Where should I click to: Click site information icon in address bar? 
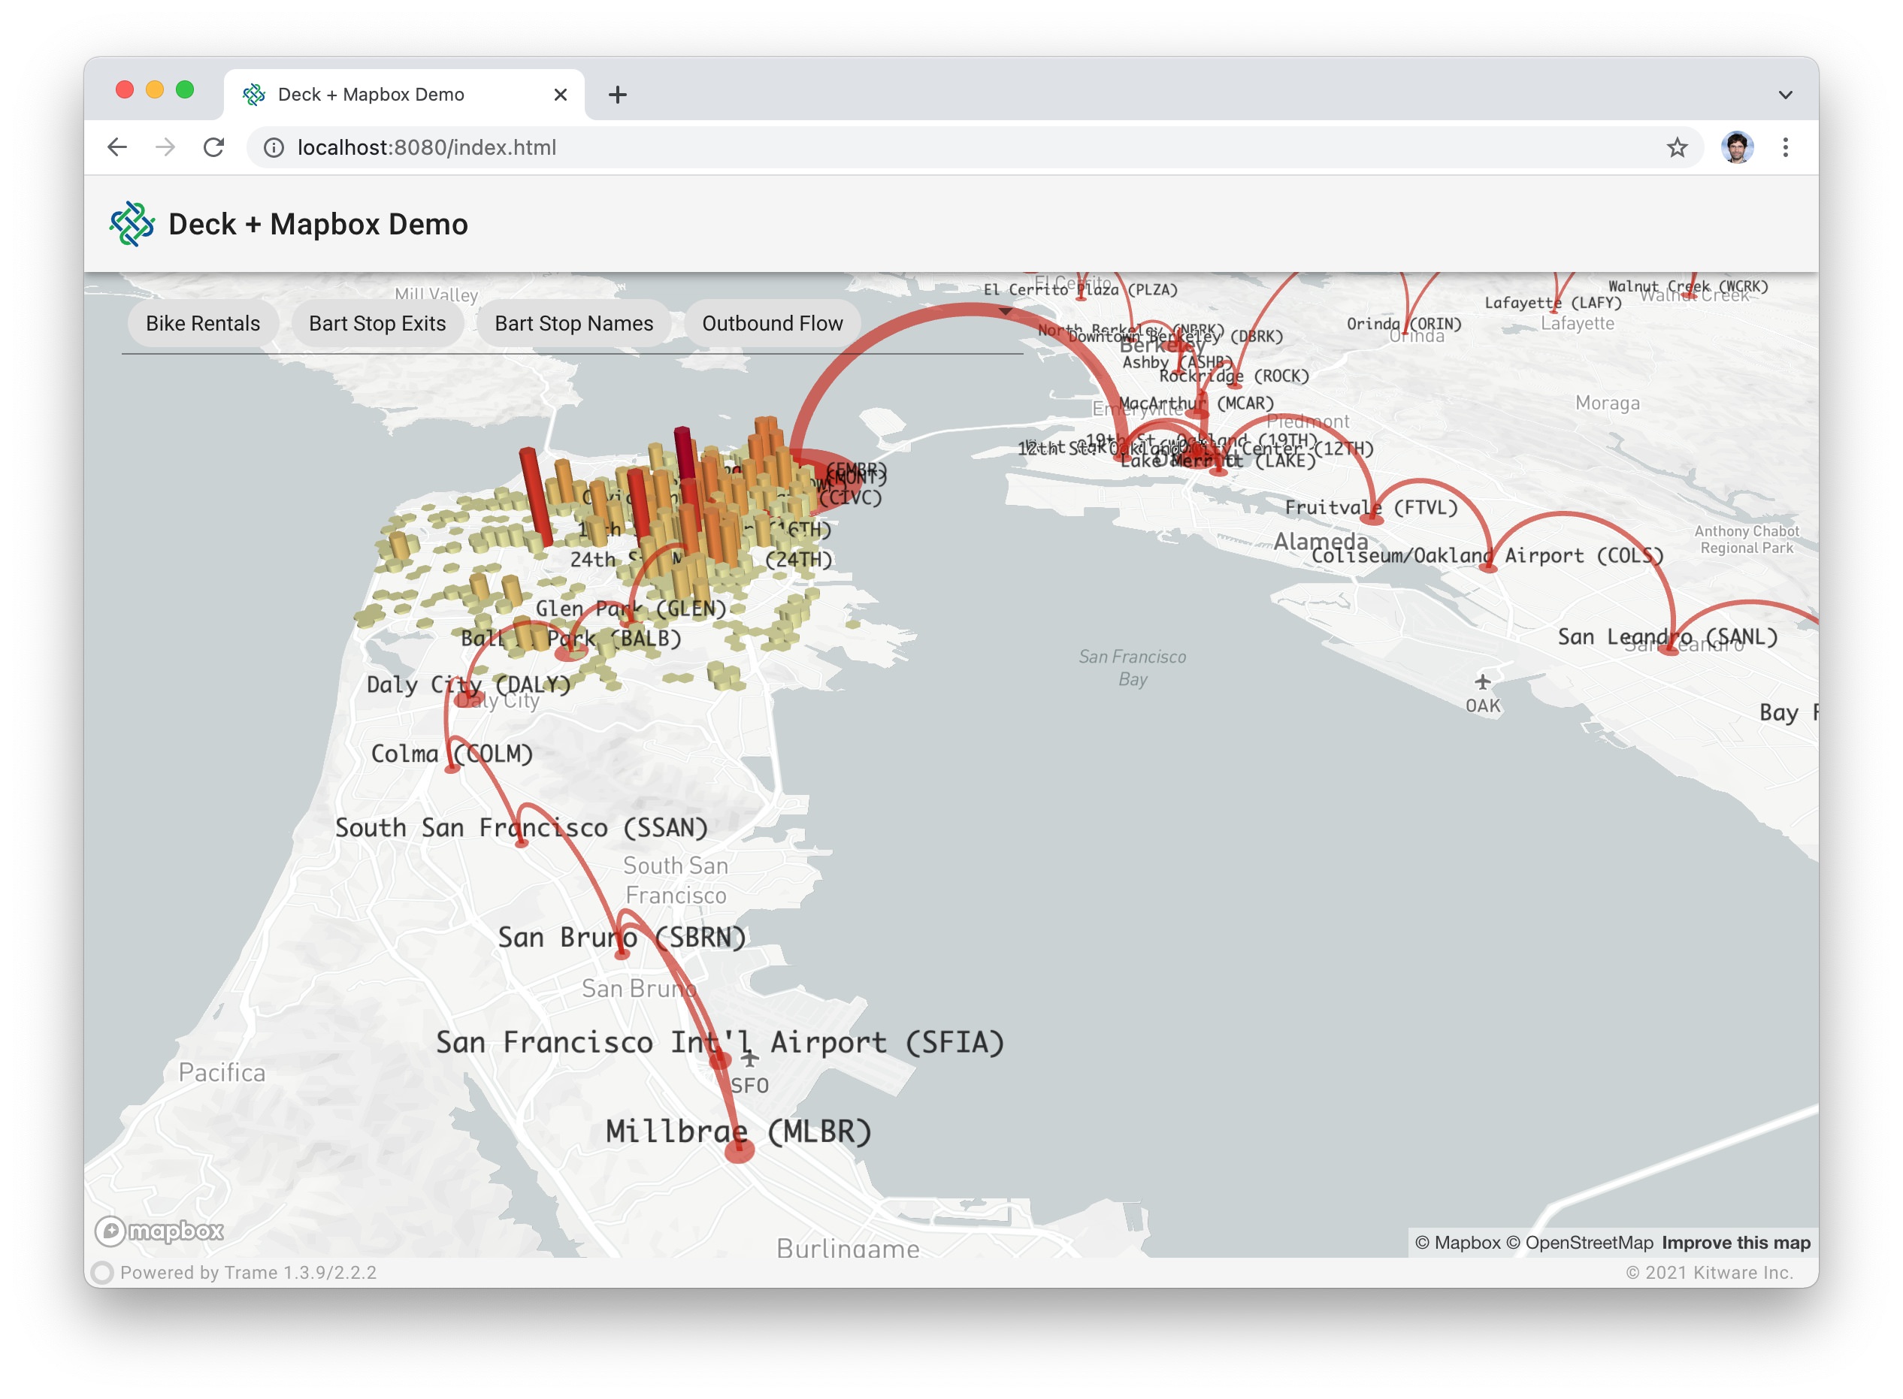tap(274, 147)
